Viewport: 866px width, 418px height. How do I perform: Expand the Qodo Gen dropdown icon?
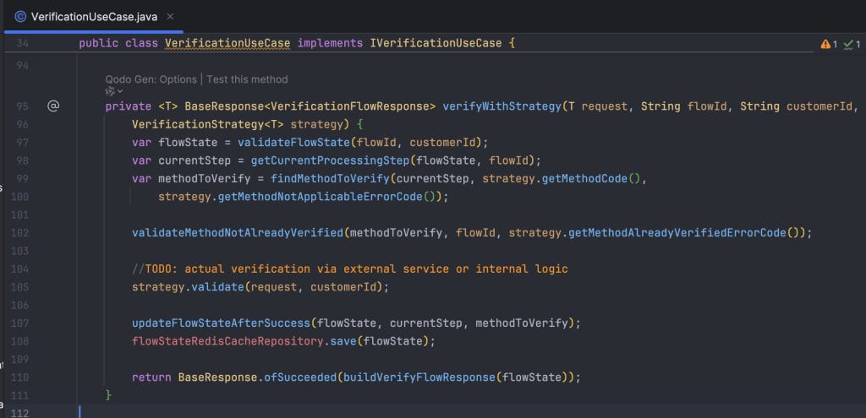[x=114, y=91]
